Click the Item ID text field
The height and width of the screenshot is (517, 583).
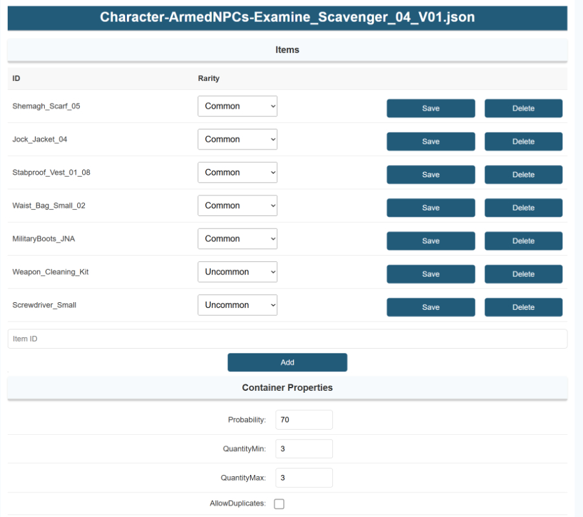click(287, 339)
